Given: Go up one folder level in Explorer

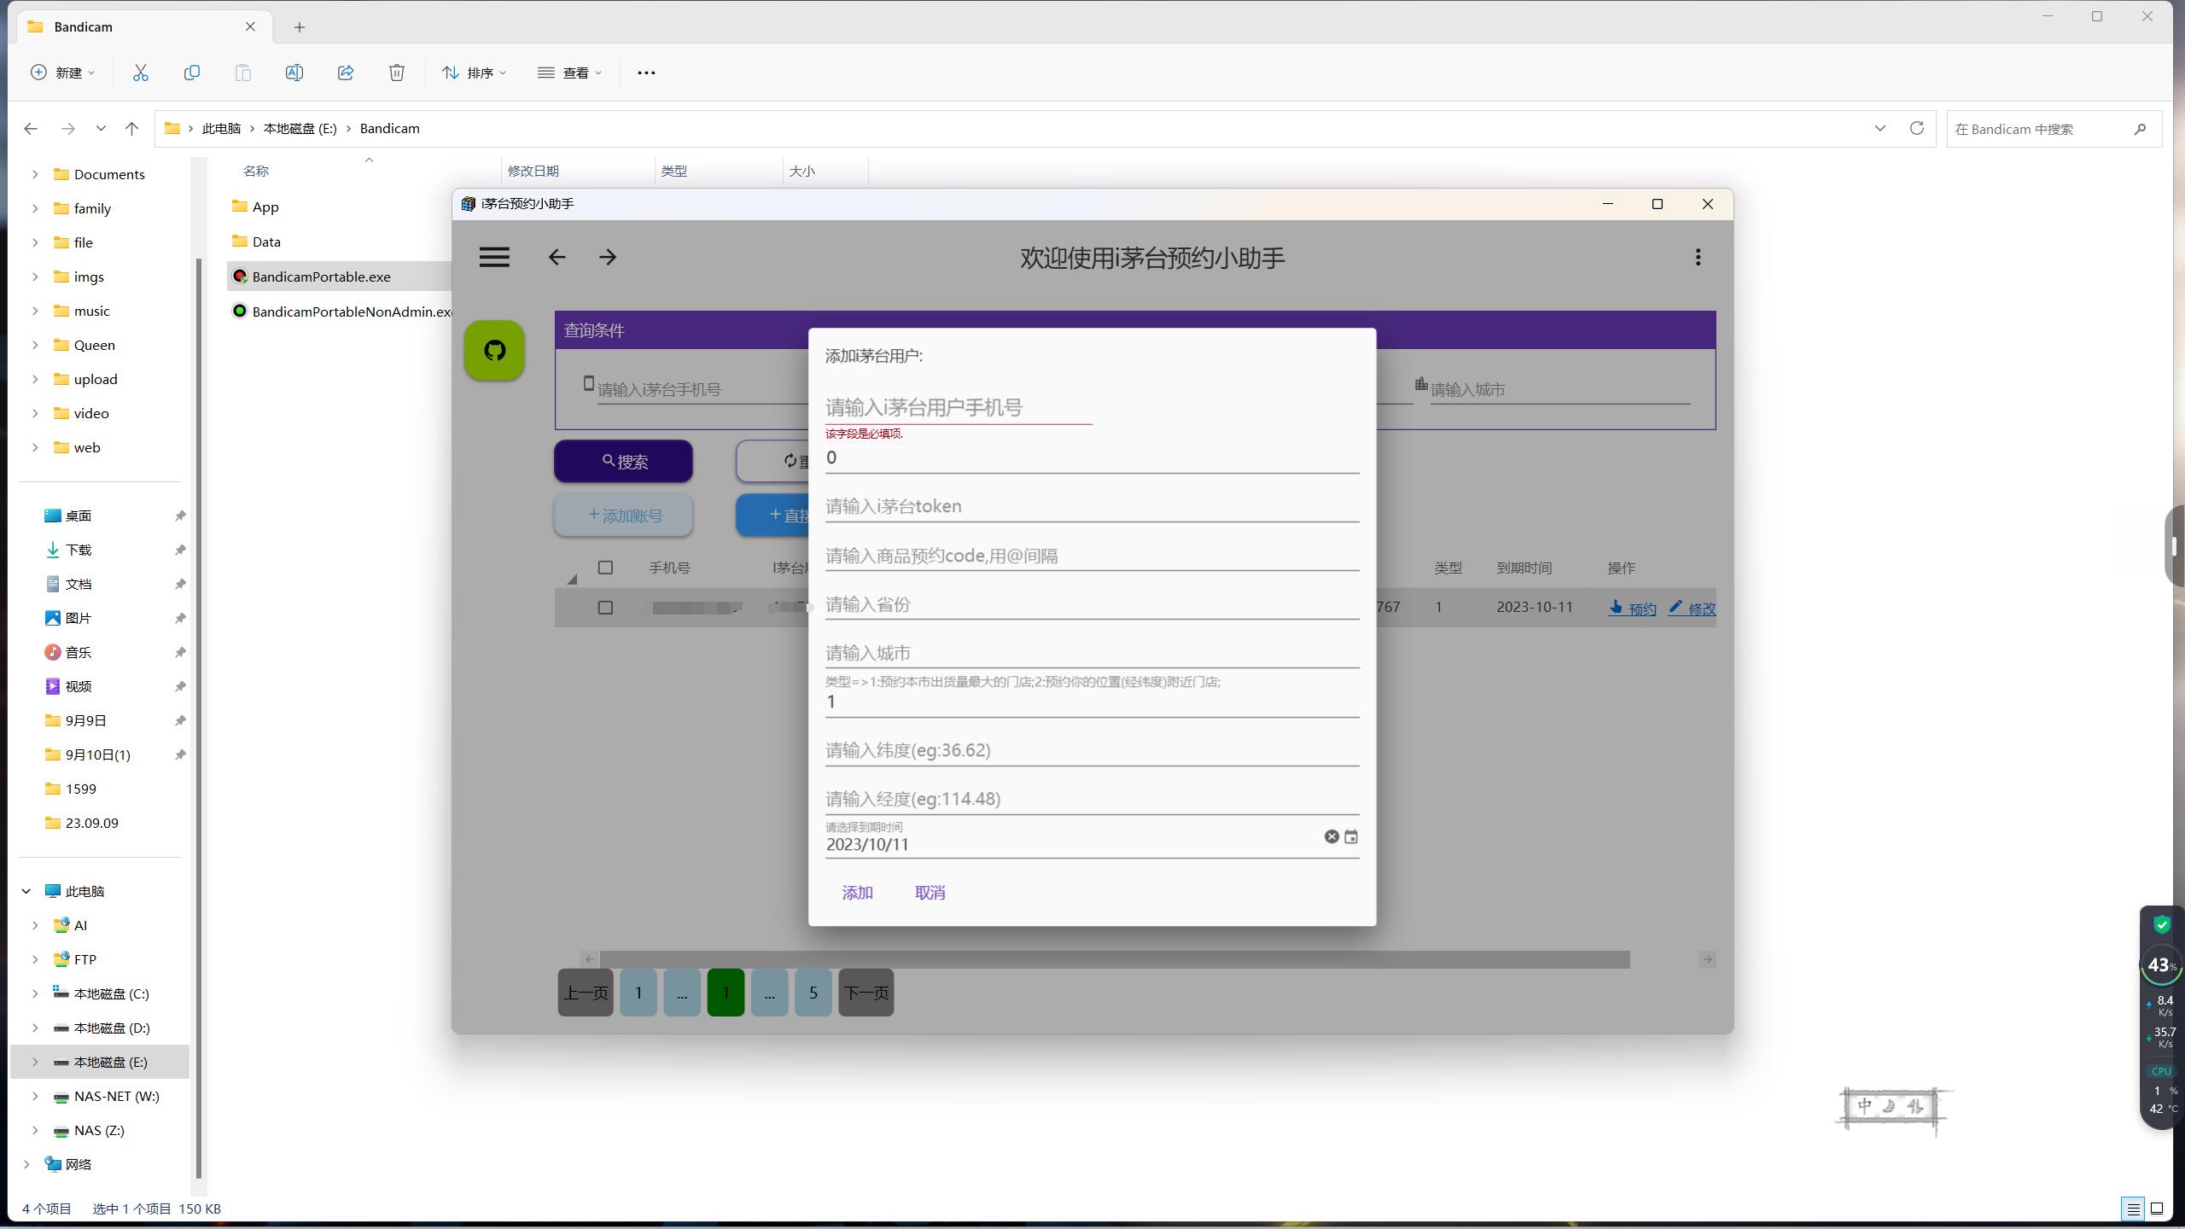Looking at the screenshot, I should click(x=131, y=128).
